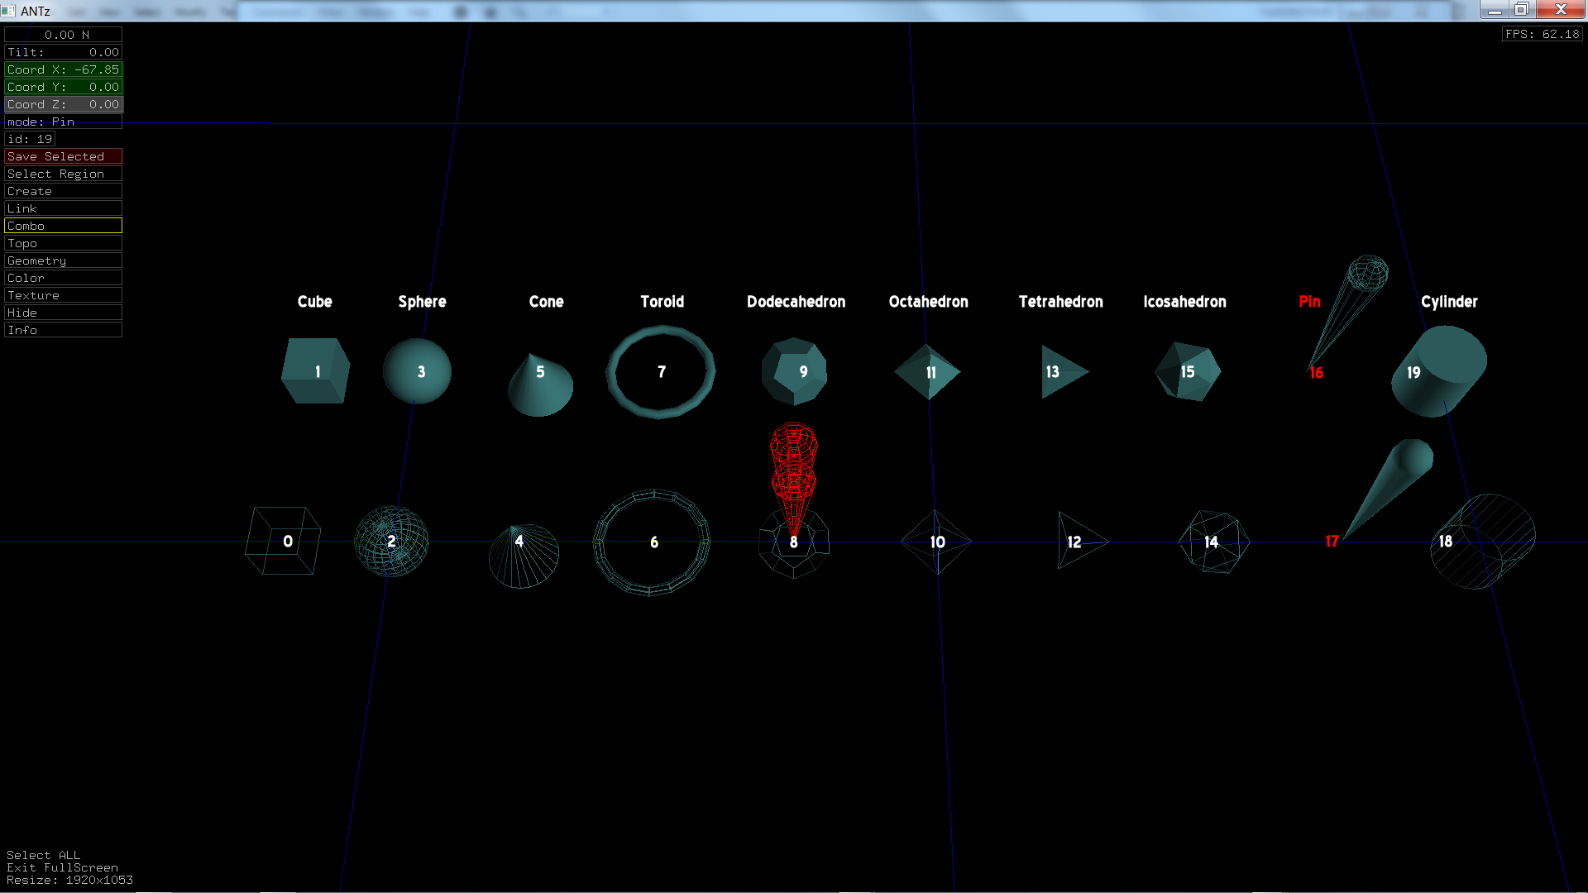Select the solid tetrahedron numbered 13
Viewport: 1588px width, 893px height.
[1061, 371]
